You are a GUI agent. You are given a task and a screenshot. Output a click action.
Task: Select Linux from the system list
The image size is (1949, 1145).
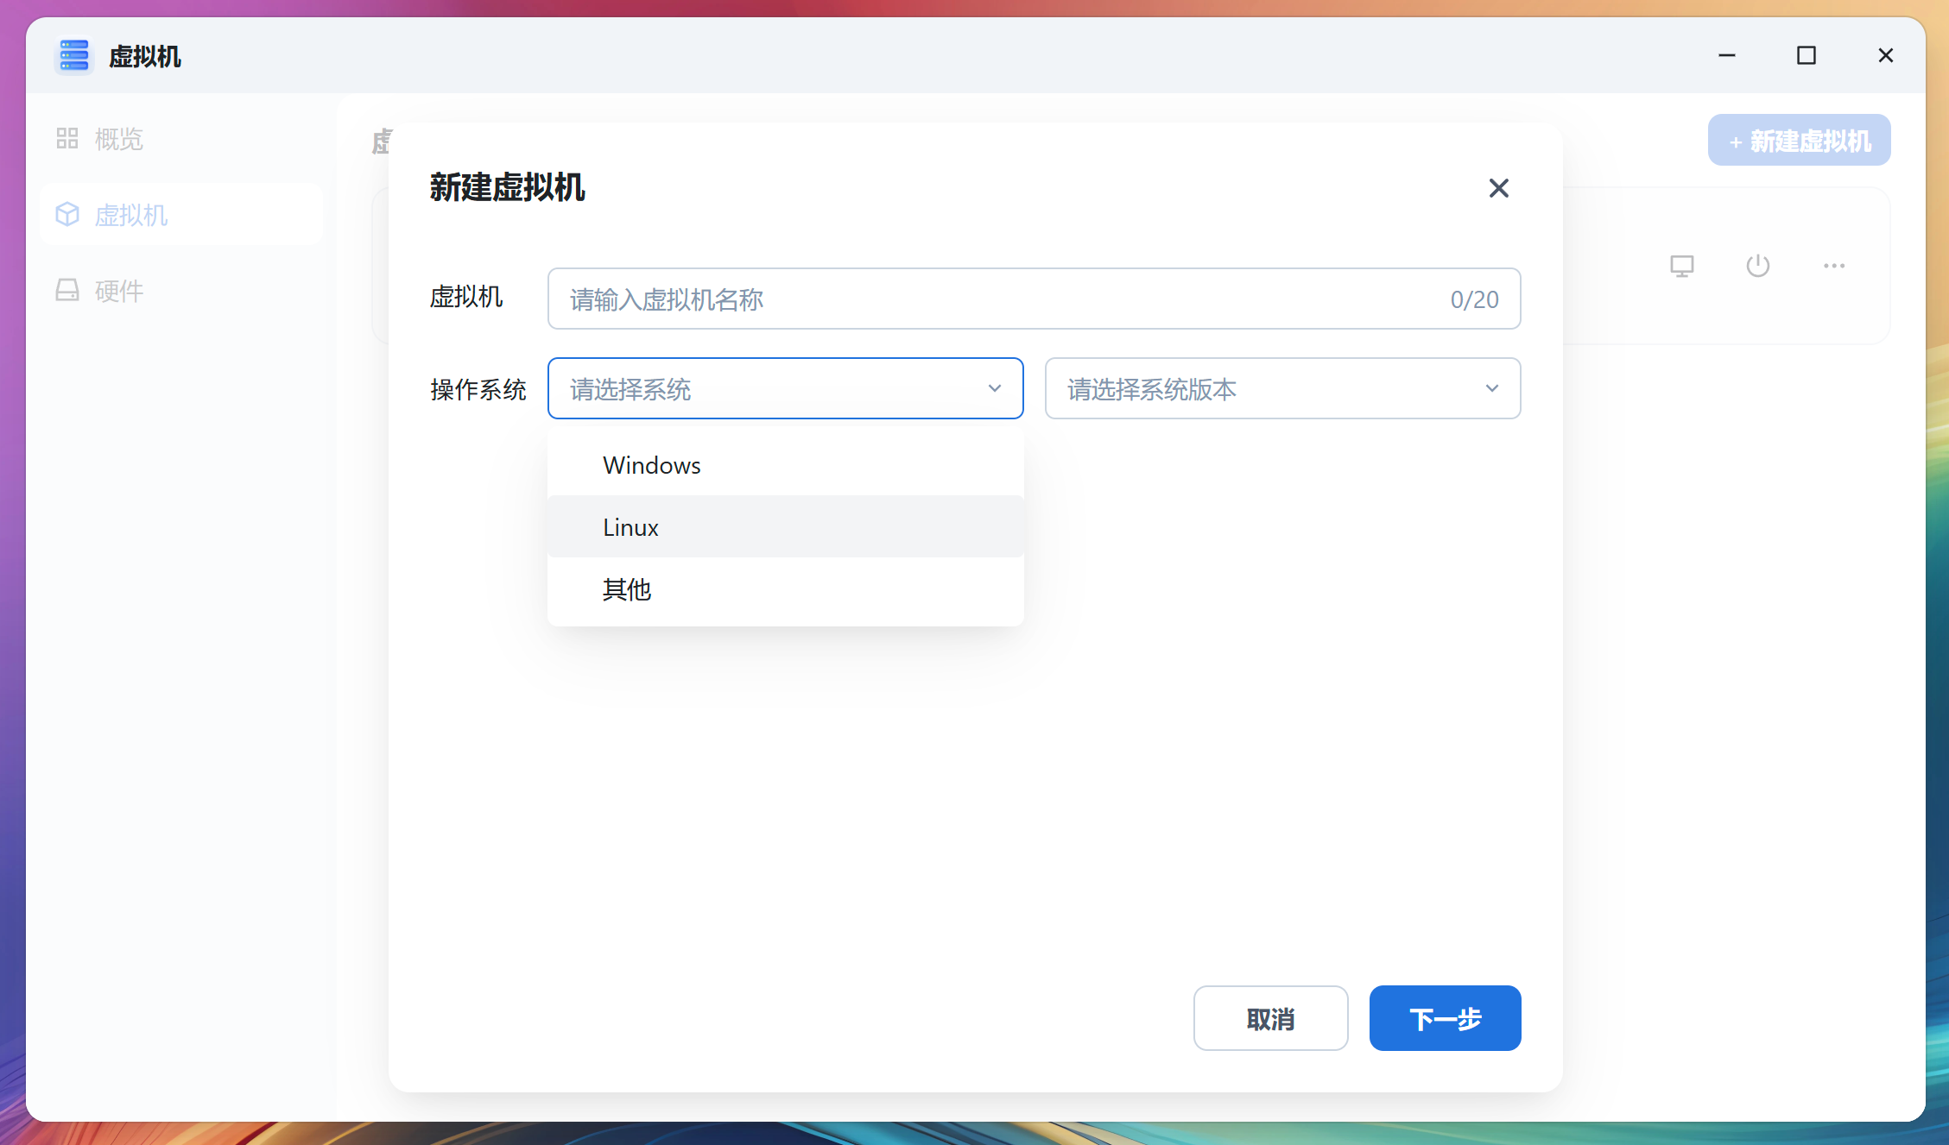[630, 526]
